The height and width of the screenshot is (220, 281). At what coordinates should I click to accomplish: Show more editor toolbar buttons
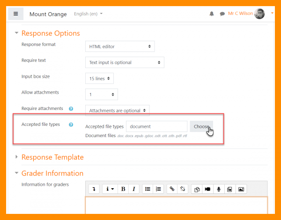coord(94,189)
